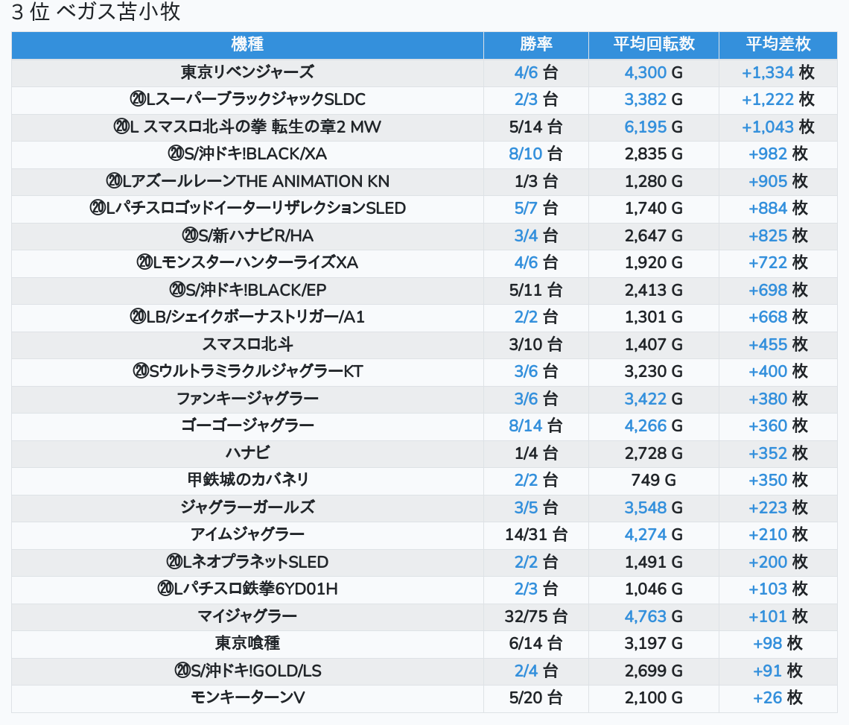Image resolution: width=849 pixels, height=725 pixels.
Task: Click the 3 位 ベガス苫小牧 heading
Action: [x=96, y=13]
